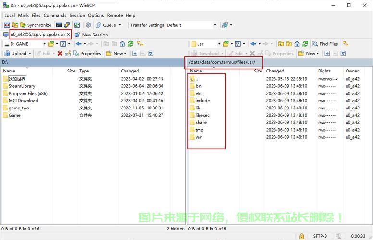The image size is (373, 240).
Task: Click the Find Files button
Action: 325,44
